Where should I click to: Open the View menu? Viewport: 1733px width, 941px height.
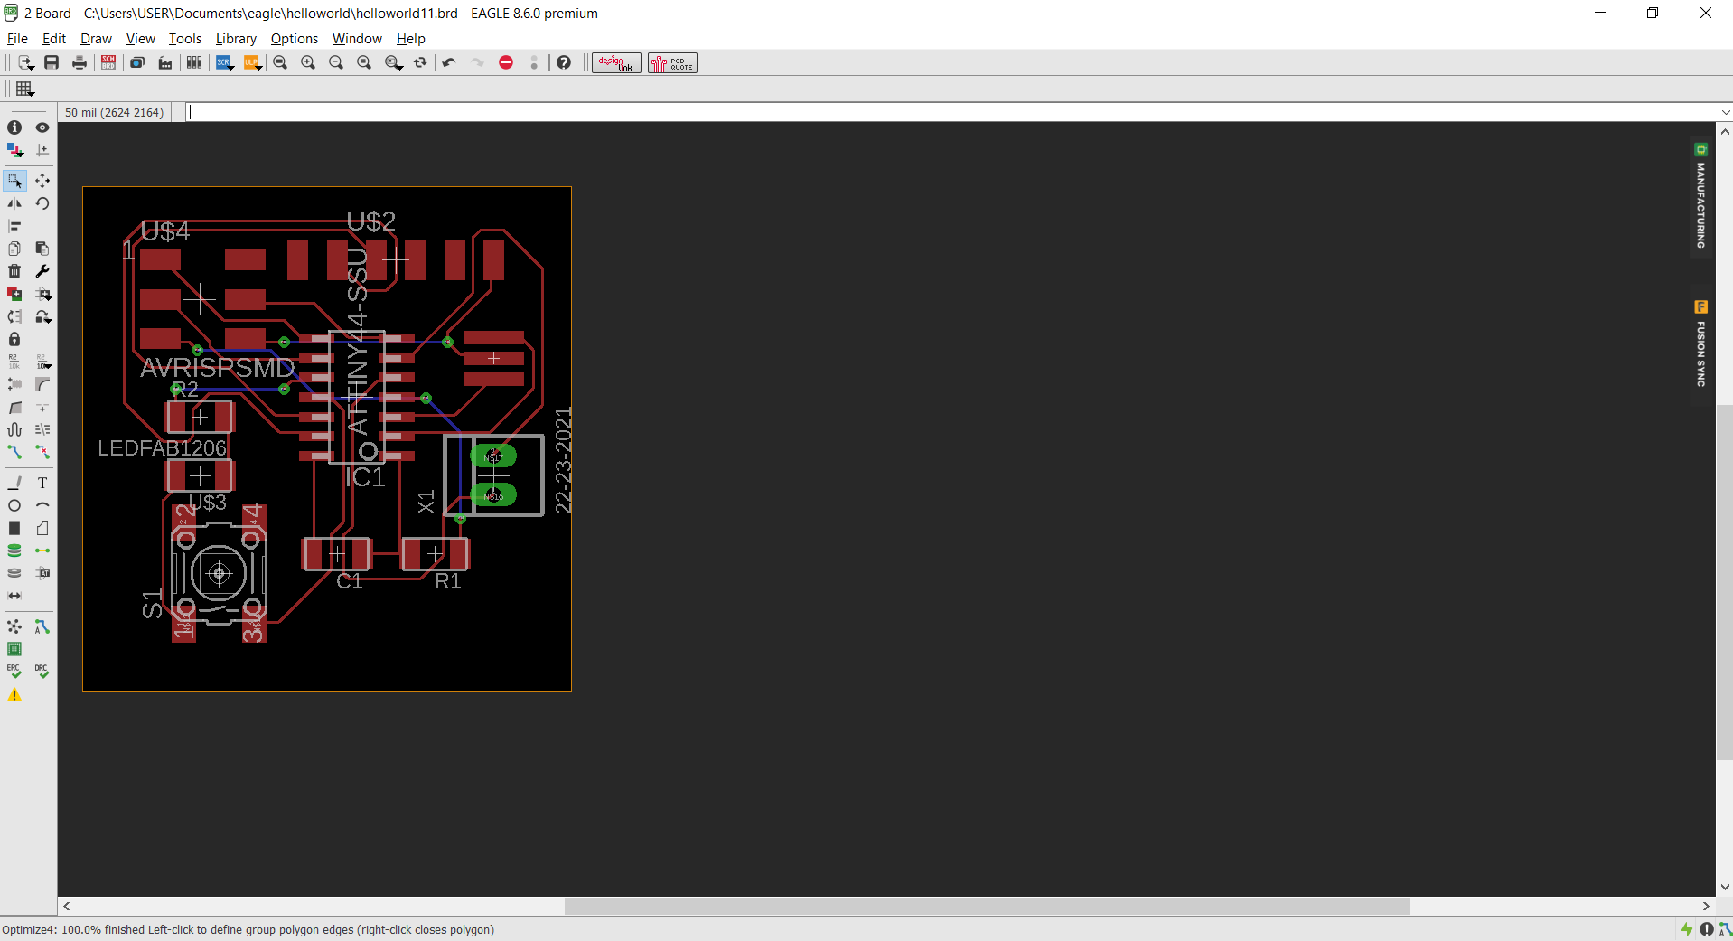point(140,39)
